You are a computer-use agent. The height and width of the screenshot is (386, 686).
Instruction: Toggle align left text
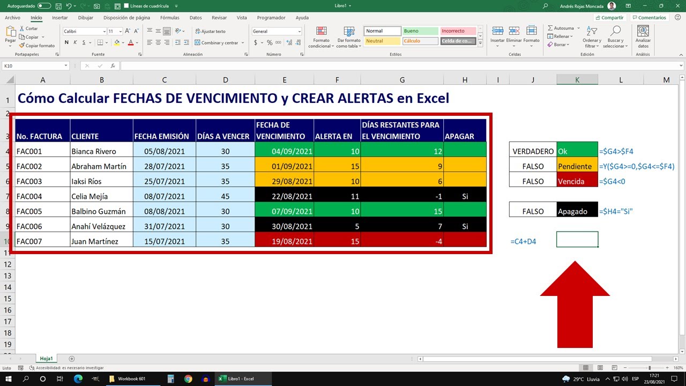click(x=150, y=42)
